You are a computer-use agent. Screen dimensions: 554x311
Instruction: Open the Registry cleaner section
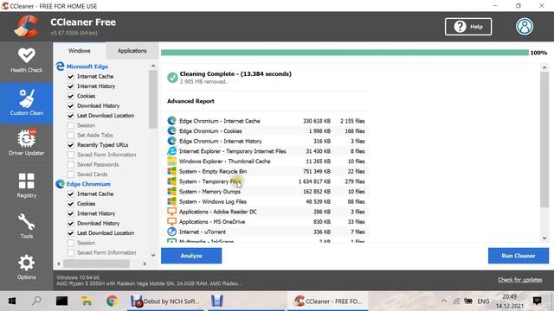point(27,185)
